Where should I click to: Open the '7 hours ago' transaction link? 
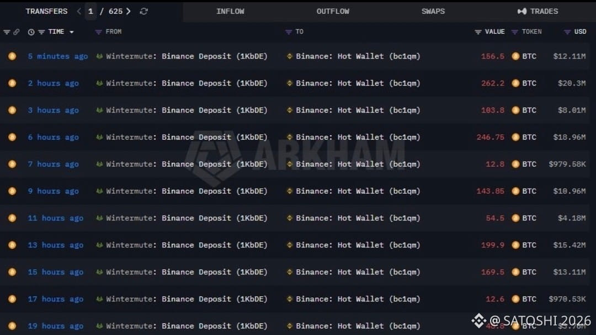coord(53,164)
